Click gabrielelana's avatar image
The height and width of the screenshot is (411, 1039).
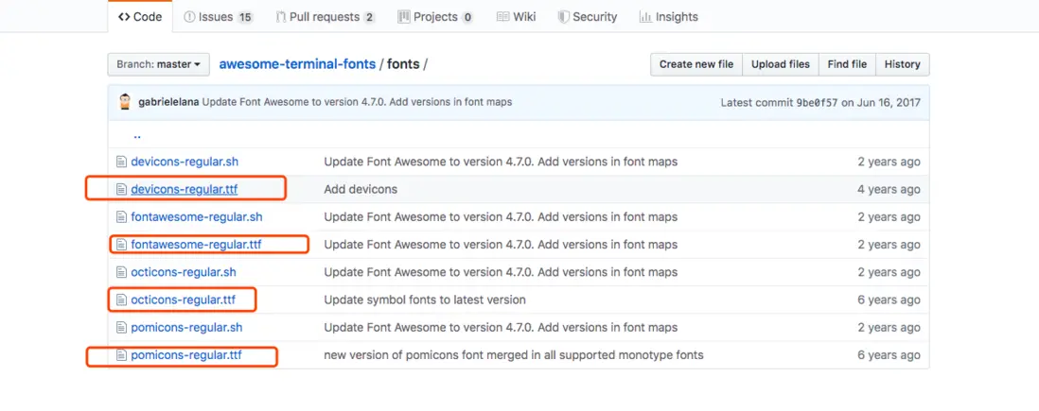click(125, 102)
